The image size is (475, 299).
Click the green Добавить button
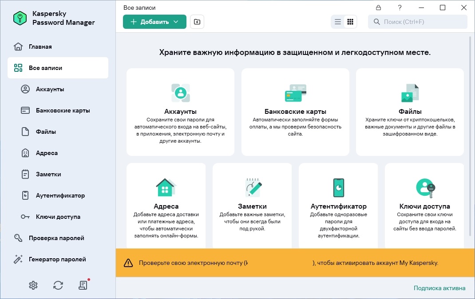154,22
